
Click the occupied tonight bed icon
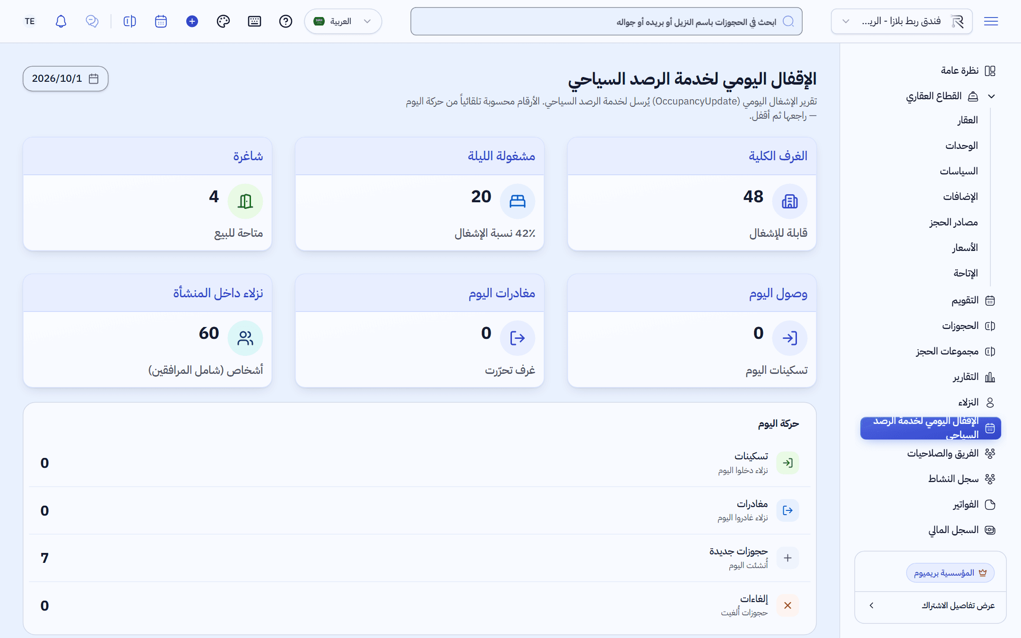tap(518, 201)
